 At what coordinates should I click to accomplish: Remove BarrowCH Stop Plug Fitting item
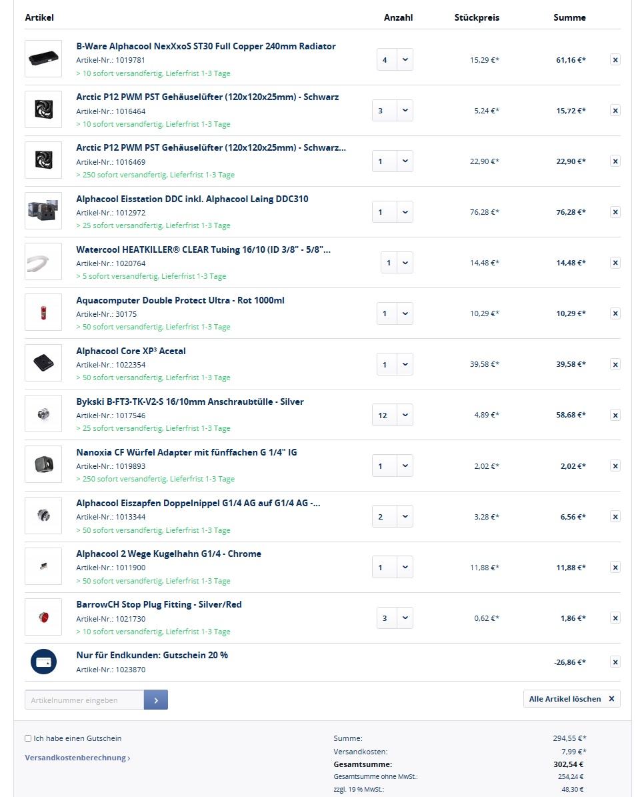tap(615, 618)
